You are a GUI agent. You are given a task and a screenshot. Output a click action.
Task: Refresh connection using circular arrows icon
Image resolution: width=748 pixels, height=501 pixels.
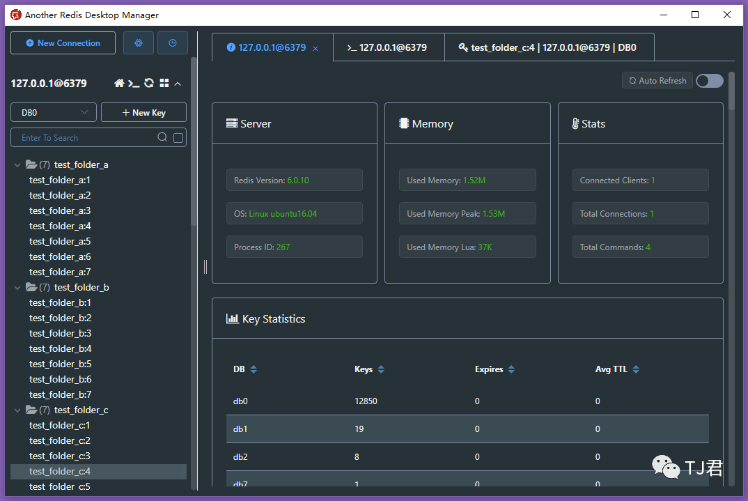point(149,83)
